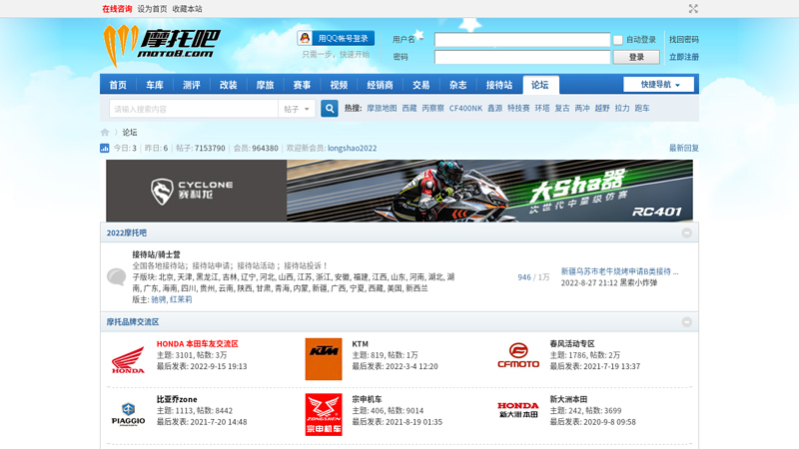Collapse the 2022摩托吧 section

(687, 232)
